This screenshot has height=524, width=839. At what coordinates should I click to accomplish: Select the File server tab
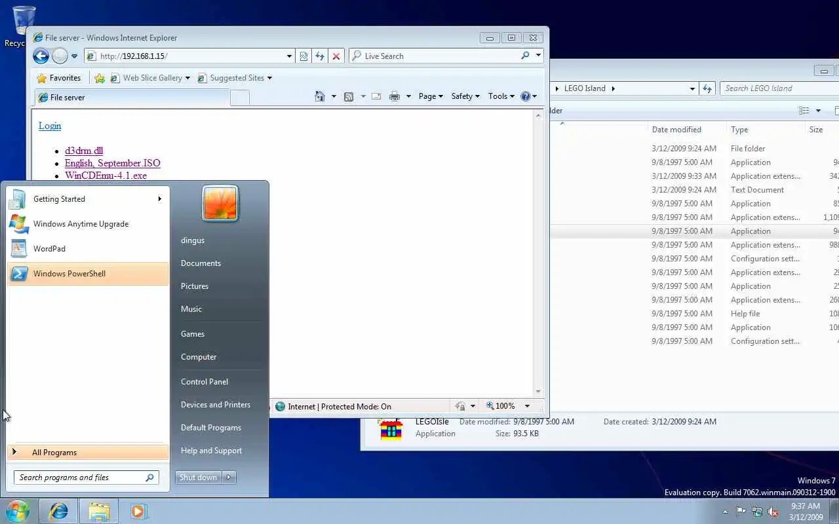click(131, 98)
